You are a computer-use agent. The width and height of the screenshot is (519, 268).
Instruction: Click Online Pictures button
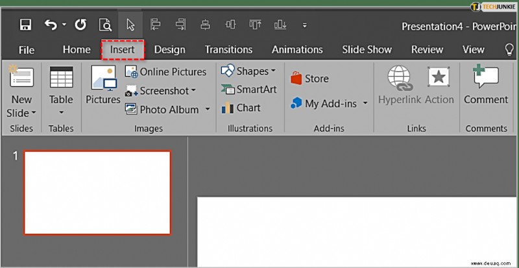[x=165, y=72]
